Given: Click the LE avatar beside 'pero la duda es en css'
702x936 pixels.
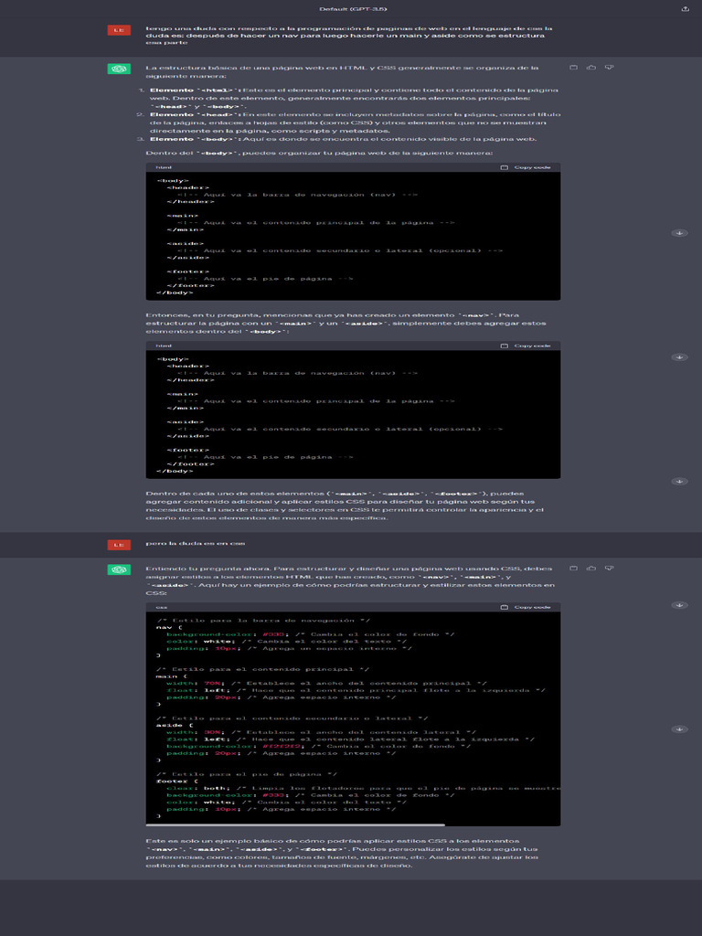Looking at the screenshot, I should 119,545.
